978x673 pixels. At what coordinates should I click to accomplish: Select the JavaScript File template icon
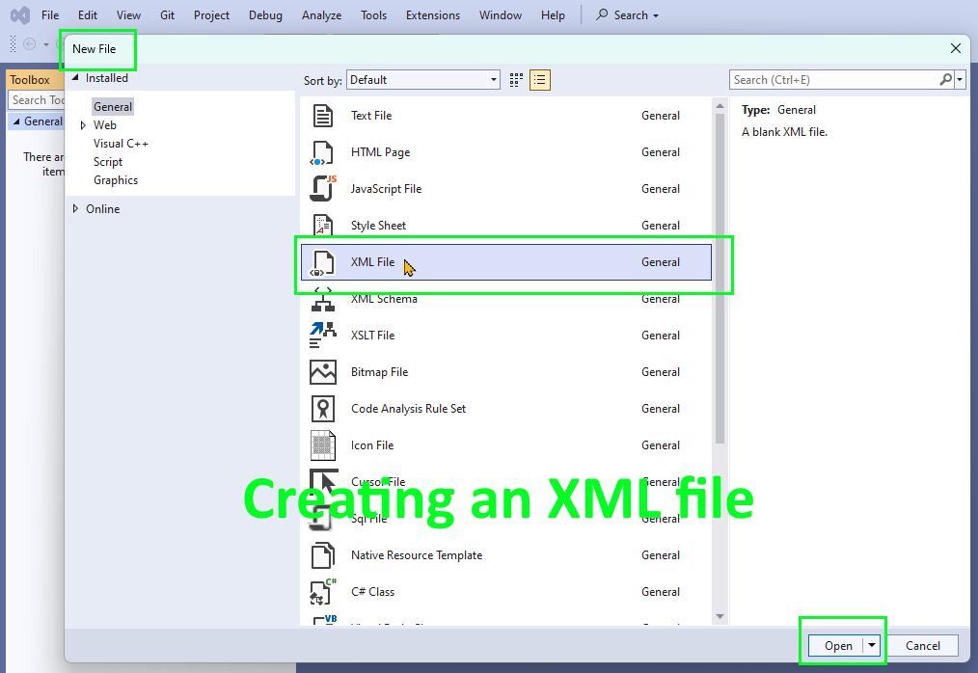click(322, 189)
